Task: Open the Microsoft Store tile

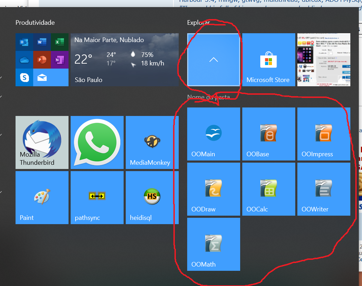Action: [268, 60]
